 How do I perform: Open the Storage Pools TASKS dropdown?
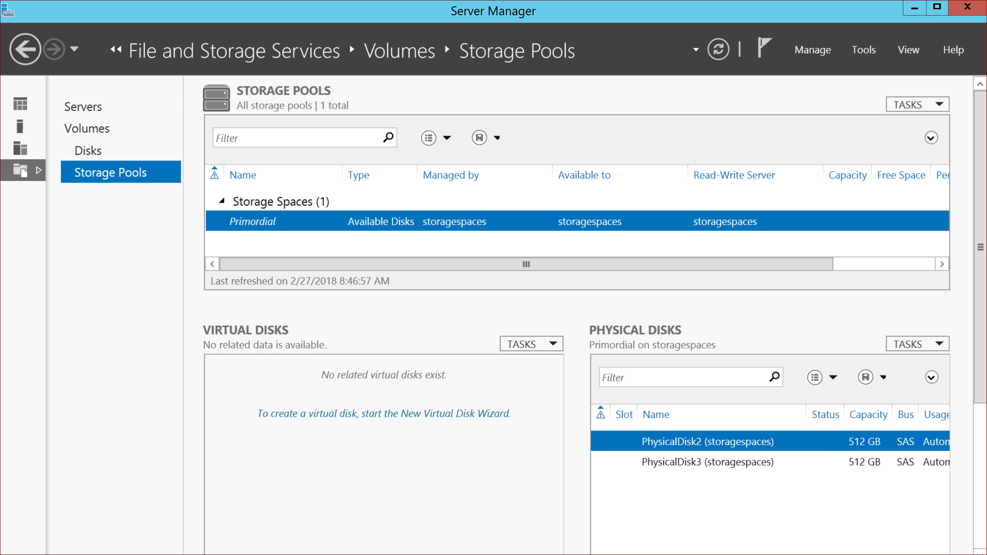point(917,104)
